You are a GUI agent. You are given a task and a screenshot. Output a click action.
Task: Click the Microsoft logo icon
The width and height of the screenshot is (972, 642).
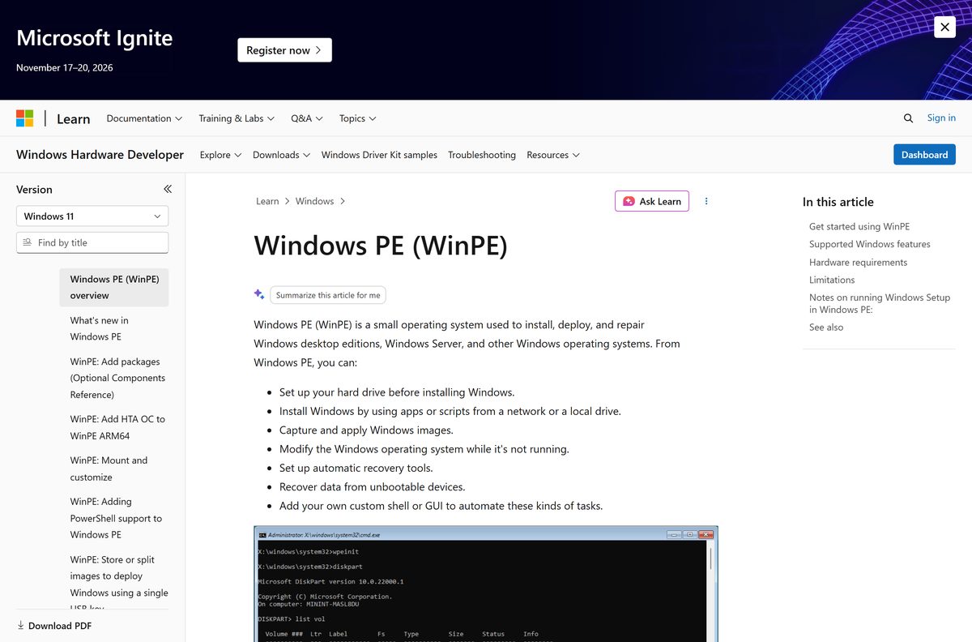click(25, 118)
